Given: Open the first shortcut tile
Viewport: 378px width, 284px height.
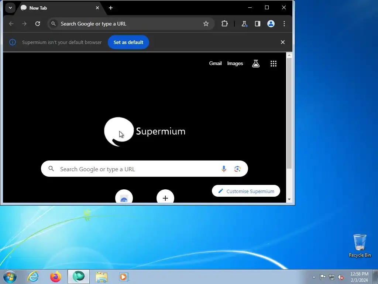Looking at the screenshot, I should click(124, 196).
